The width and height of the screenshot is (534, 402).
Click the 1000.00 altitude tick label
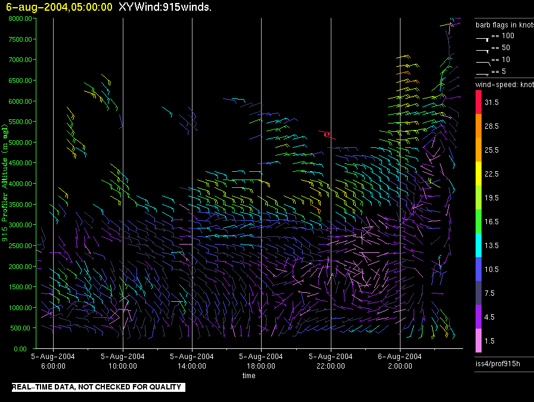(20, 308)
